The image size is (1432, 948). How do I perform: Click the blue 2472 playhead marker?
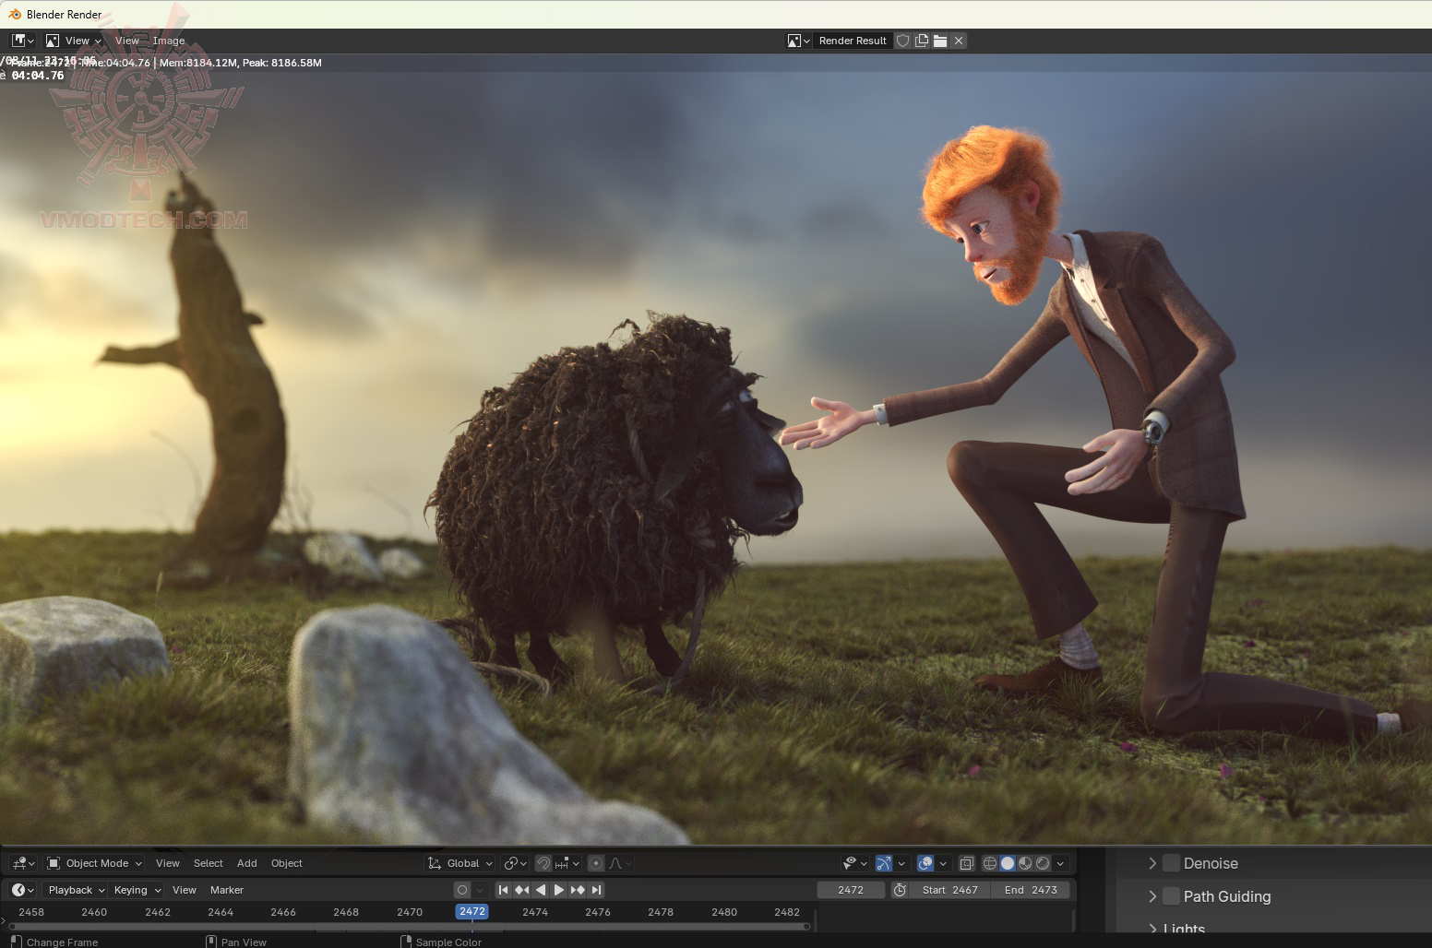(x=472, y=911)
